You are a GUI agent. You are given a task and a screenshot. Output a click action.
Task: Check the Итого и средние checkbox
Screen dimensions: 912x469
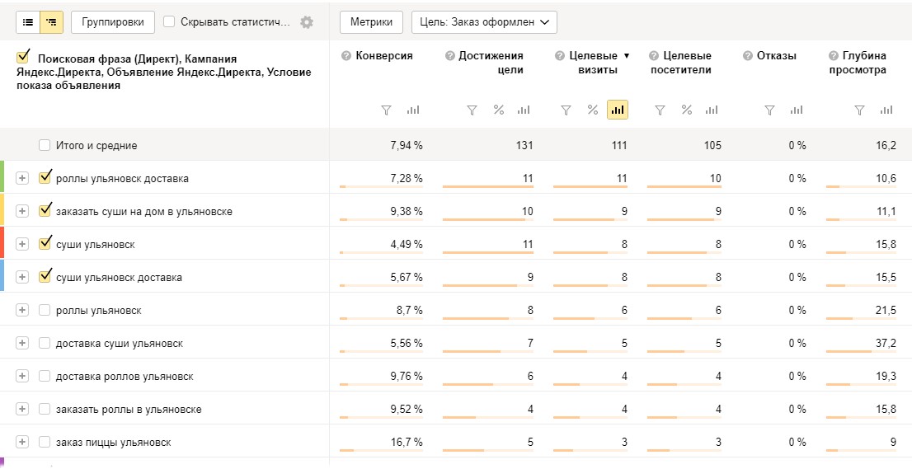45,145
